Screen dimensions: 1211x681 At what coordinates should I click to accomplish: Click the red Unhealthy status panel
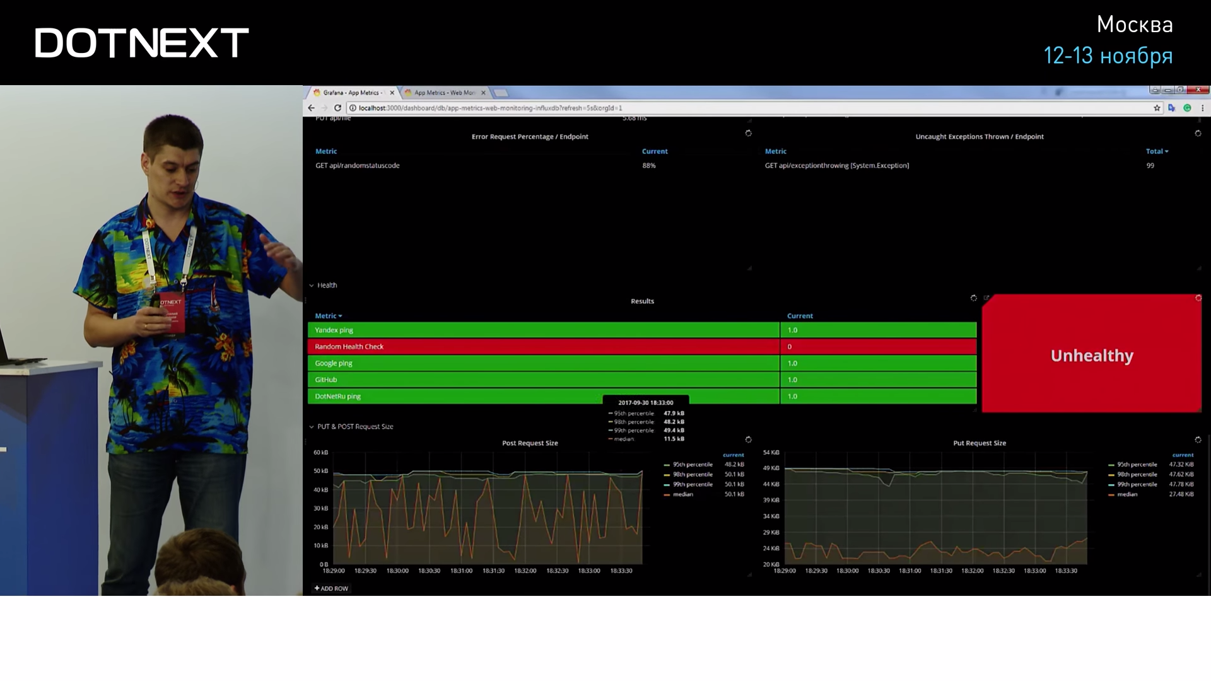click(x=1091, y=355)
